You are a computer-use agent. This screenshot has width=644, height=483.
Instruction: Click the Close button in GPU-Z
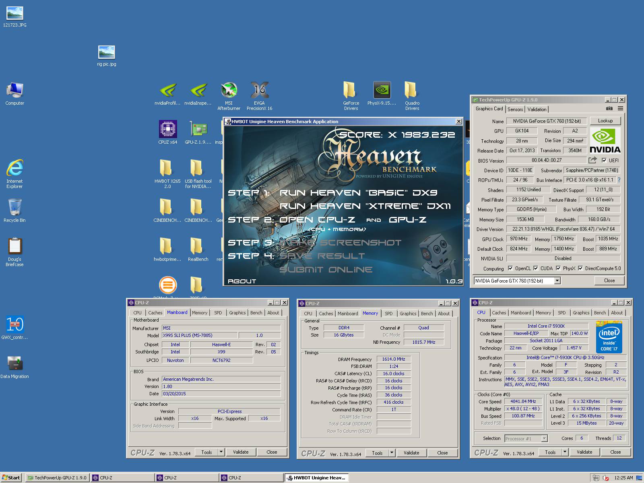(x=609, y=281)
